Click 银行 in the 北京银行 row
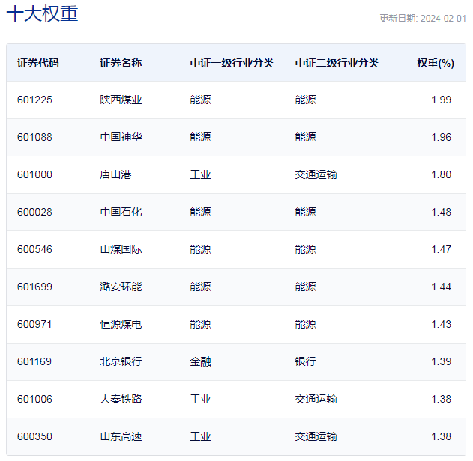Image resolution: width=473 pixels, height=461 pixels. (305, 361)
